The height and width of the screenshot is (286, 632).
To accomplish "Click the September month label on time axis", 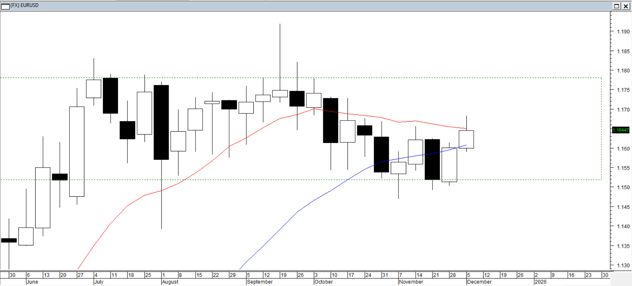I will click(260, 282).
